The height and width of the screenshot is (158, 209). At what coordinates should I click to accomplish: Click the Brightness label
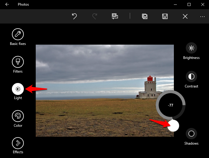pyautogui.click(x=191, y=58)
